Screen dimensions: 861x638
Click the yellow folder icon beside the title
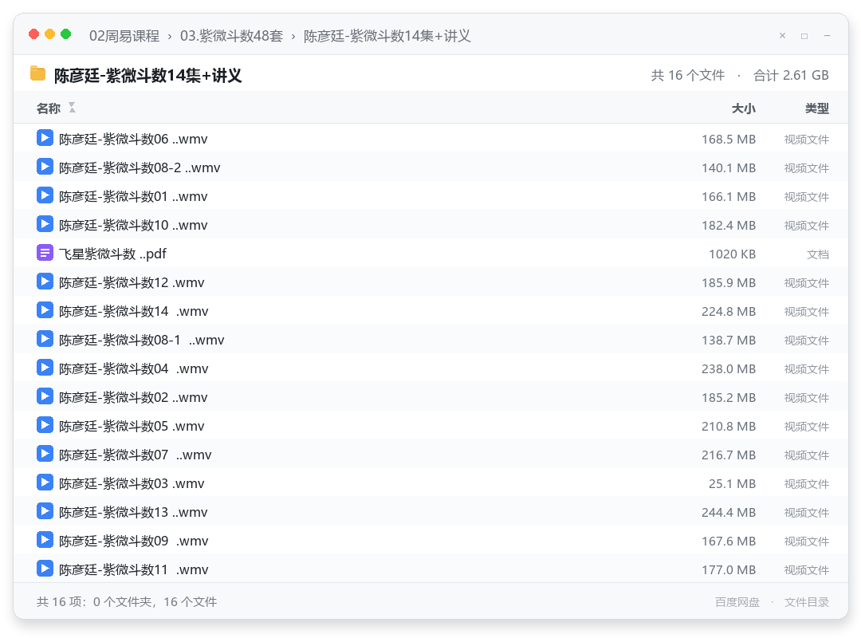point(38,73)
